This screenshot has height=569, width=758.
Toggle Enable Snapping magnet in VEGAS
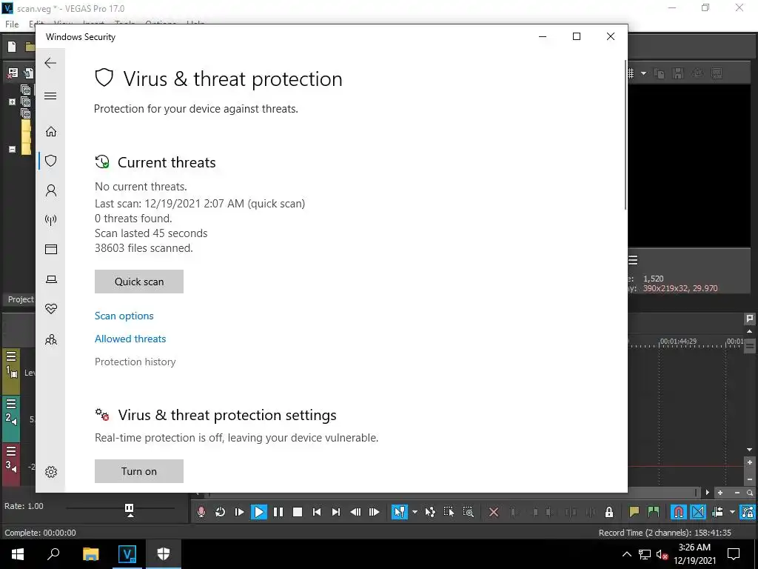pyautogui.click(x=678, y=512)
